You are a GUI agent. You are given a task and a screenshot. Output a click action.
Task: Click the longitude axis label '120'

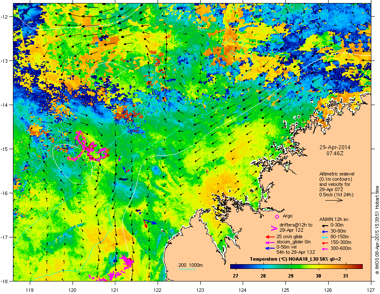pyautogui.click(x=73, y=290)
